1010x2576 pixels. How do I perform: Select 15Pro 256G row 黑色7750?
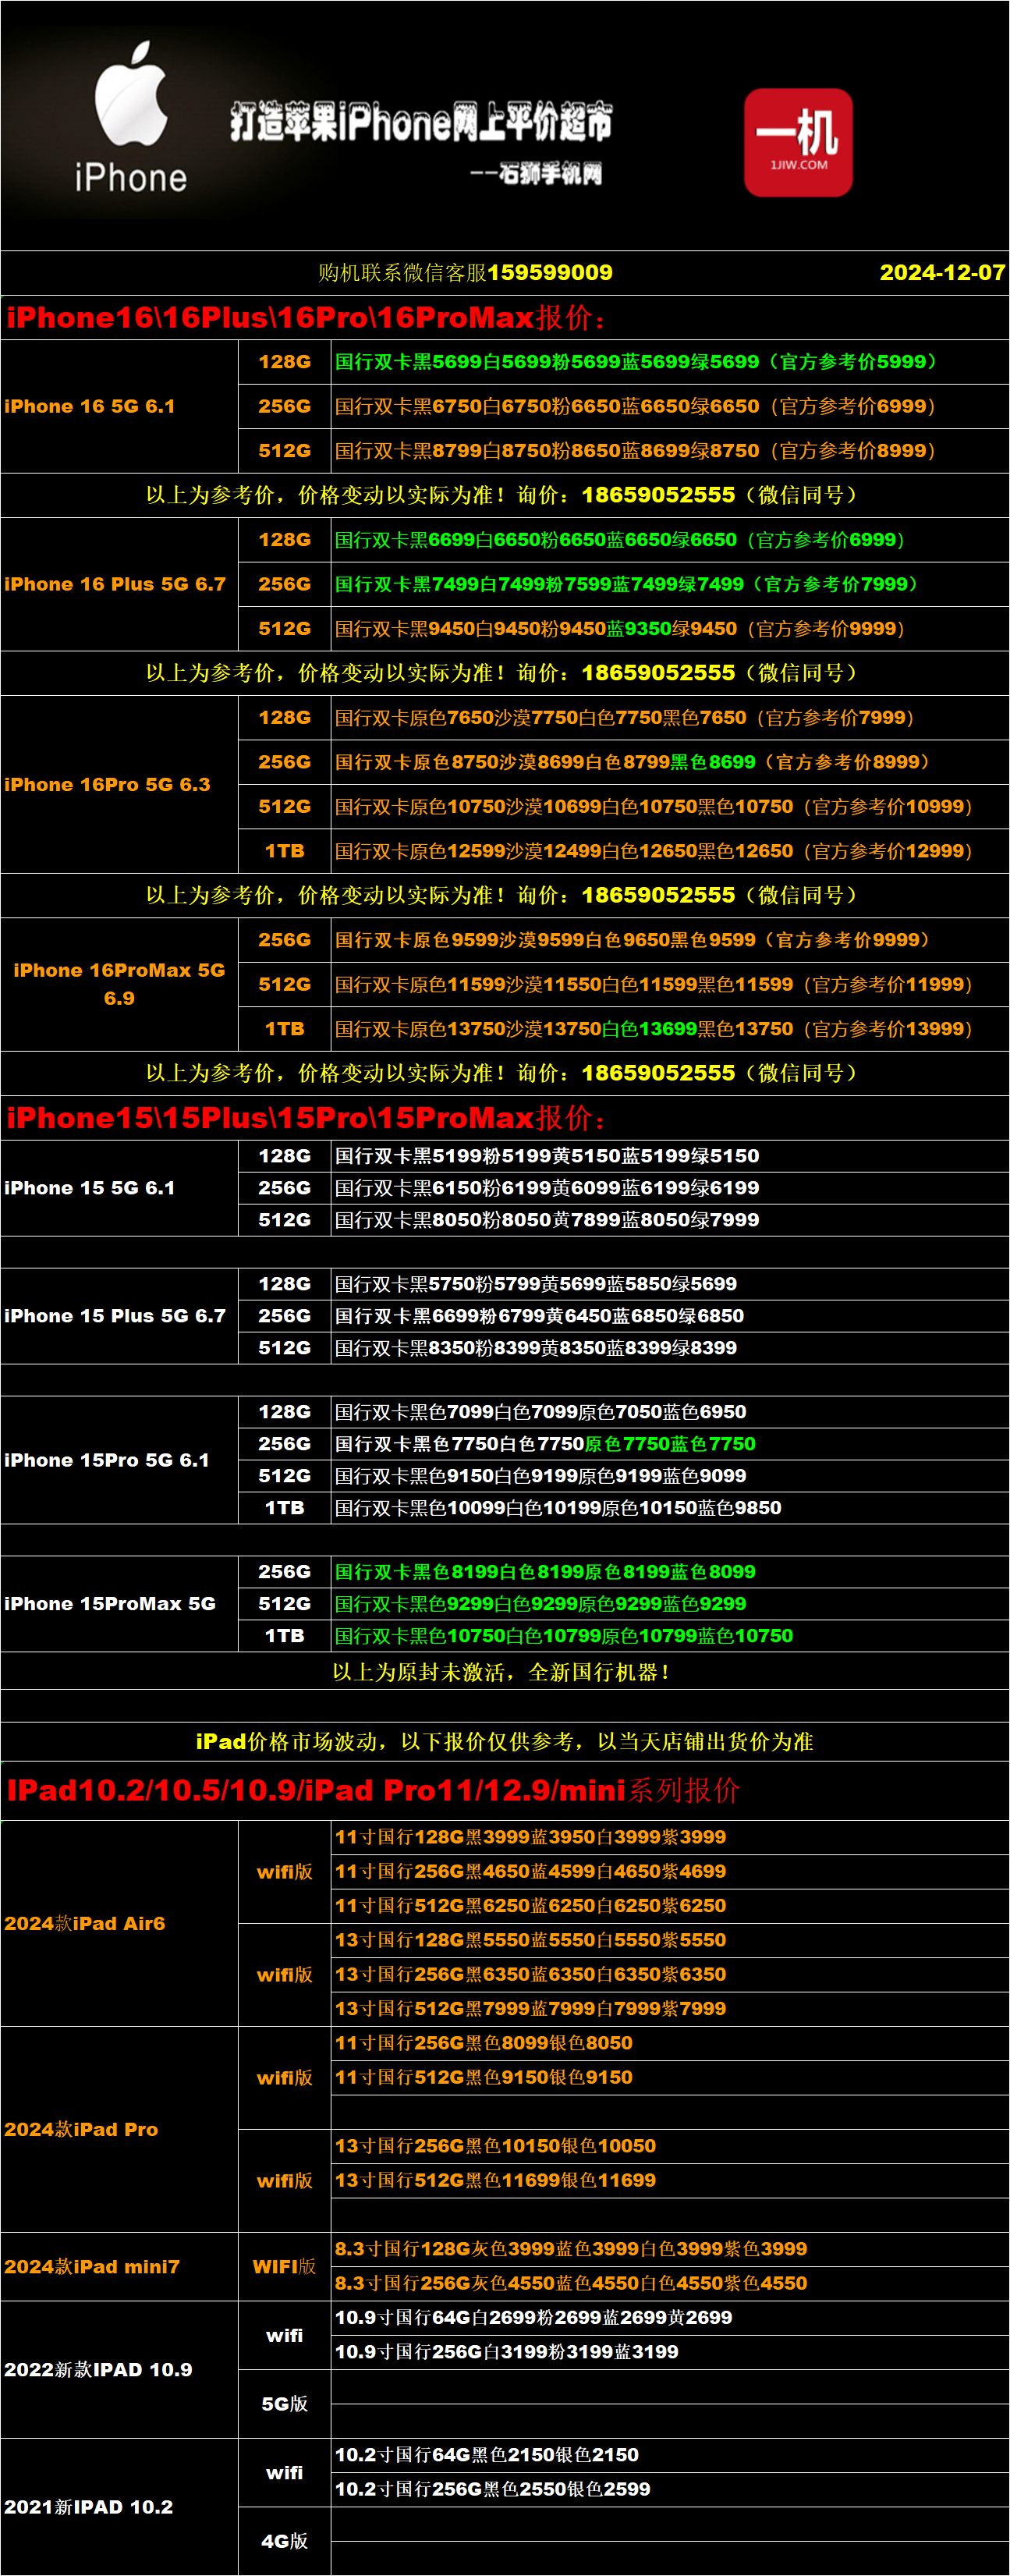(669, 1444)
